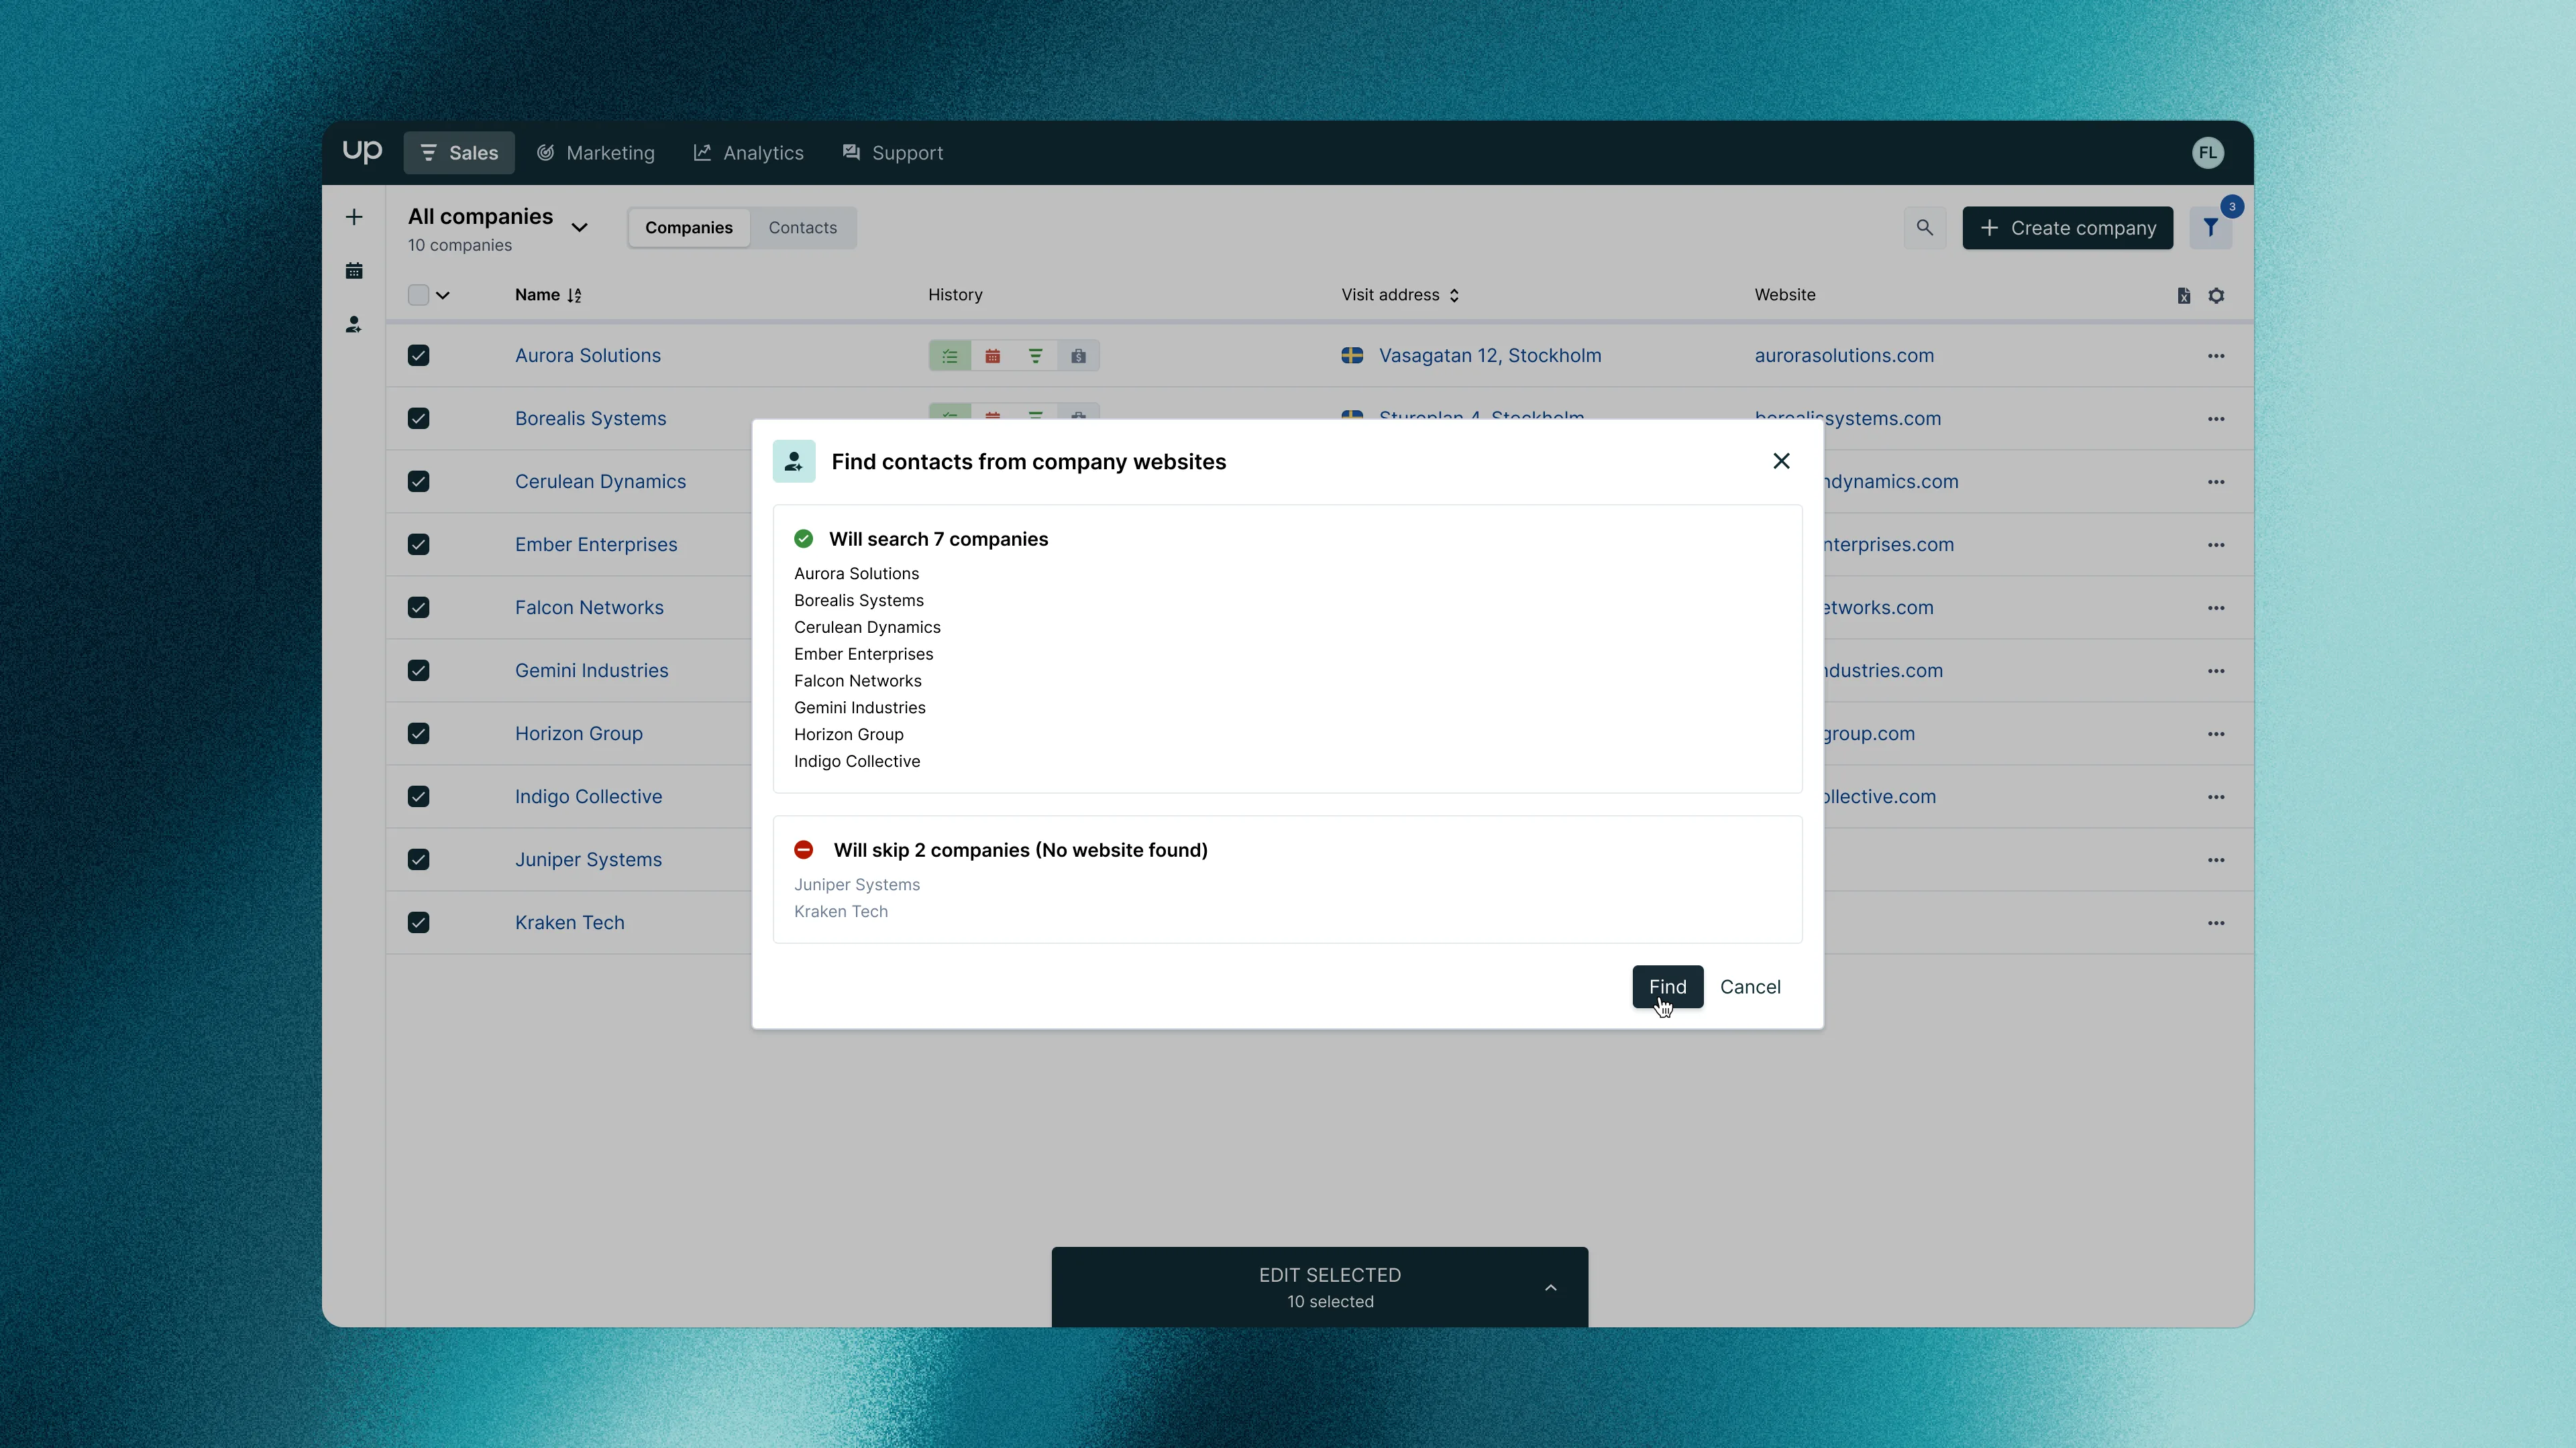This screenshot has width=2576, height=1448.
Task: Open the Support section
Action: [892, 153]
